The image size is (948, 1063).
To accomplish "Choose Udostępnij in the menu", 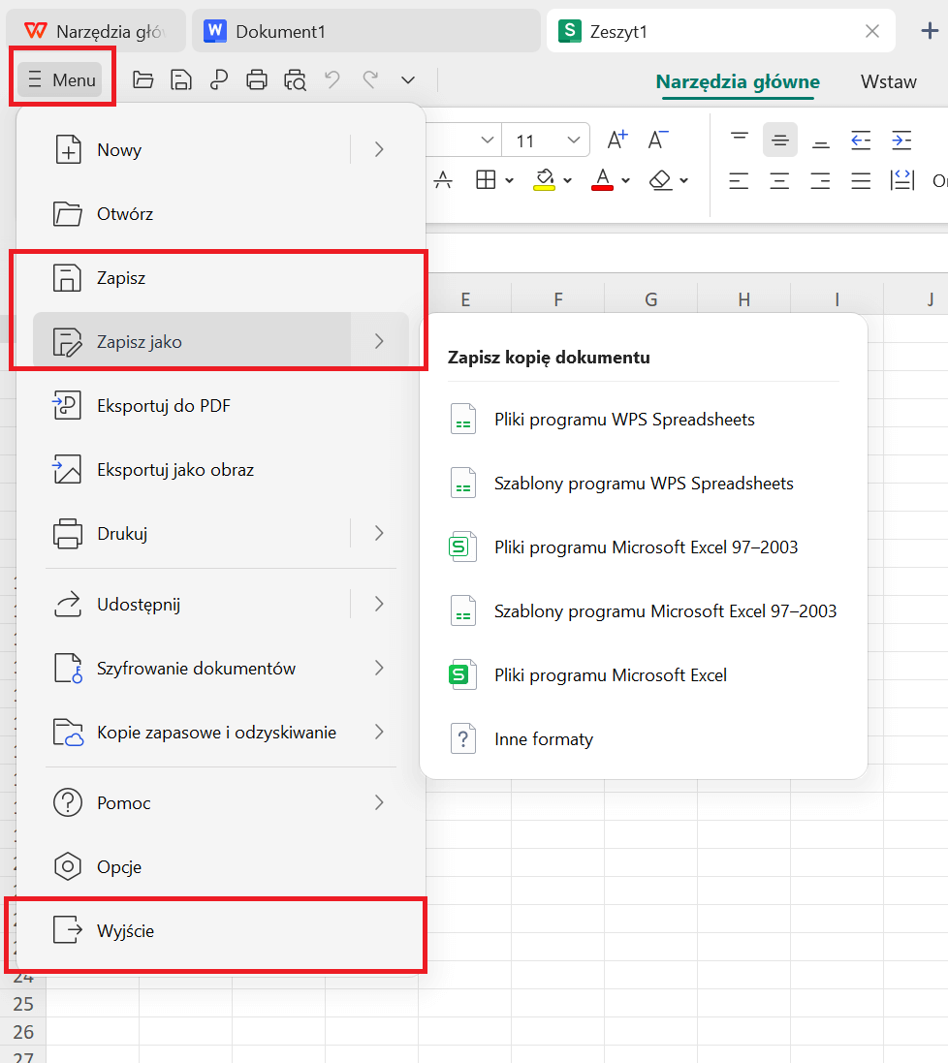I will (190, 604).
